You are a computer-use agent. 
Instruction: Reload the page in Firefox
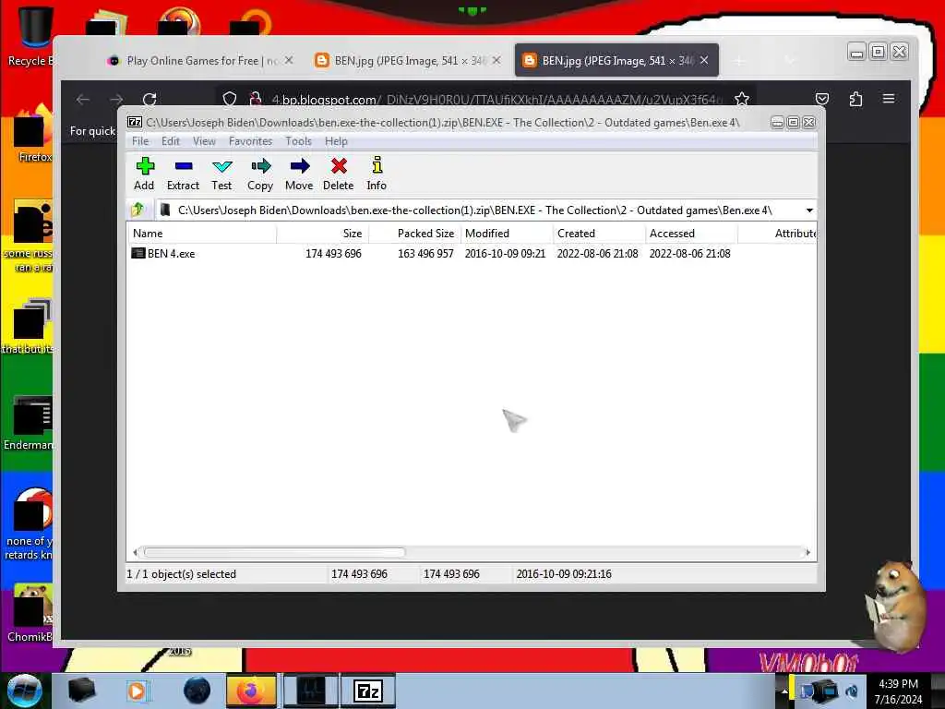tap(150, 99)
